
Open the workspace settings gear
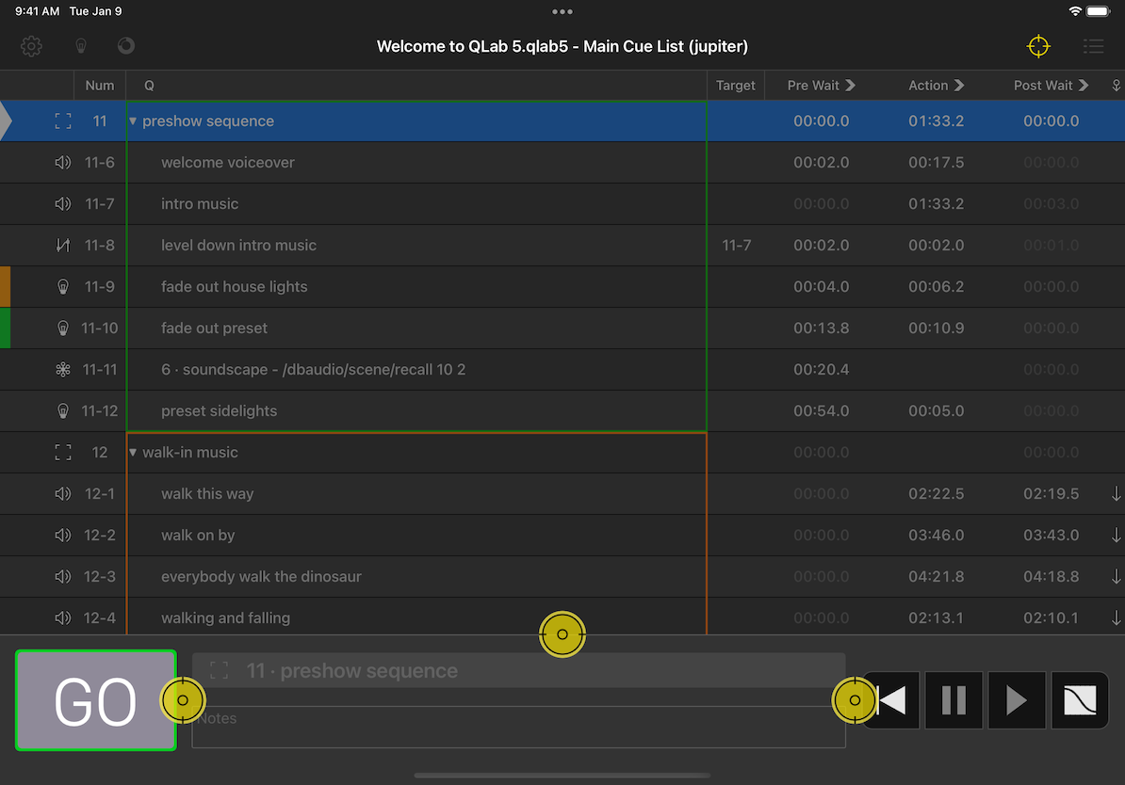pos(31,45)
